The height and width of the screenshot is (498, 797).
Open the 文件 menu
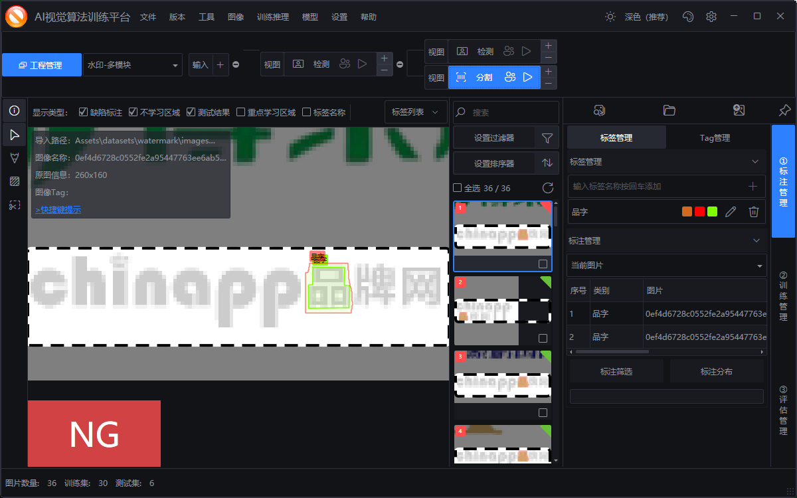click(x=148, y=17)
